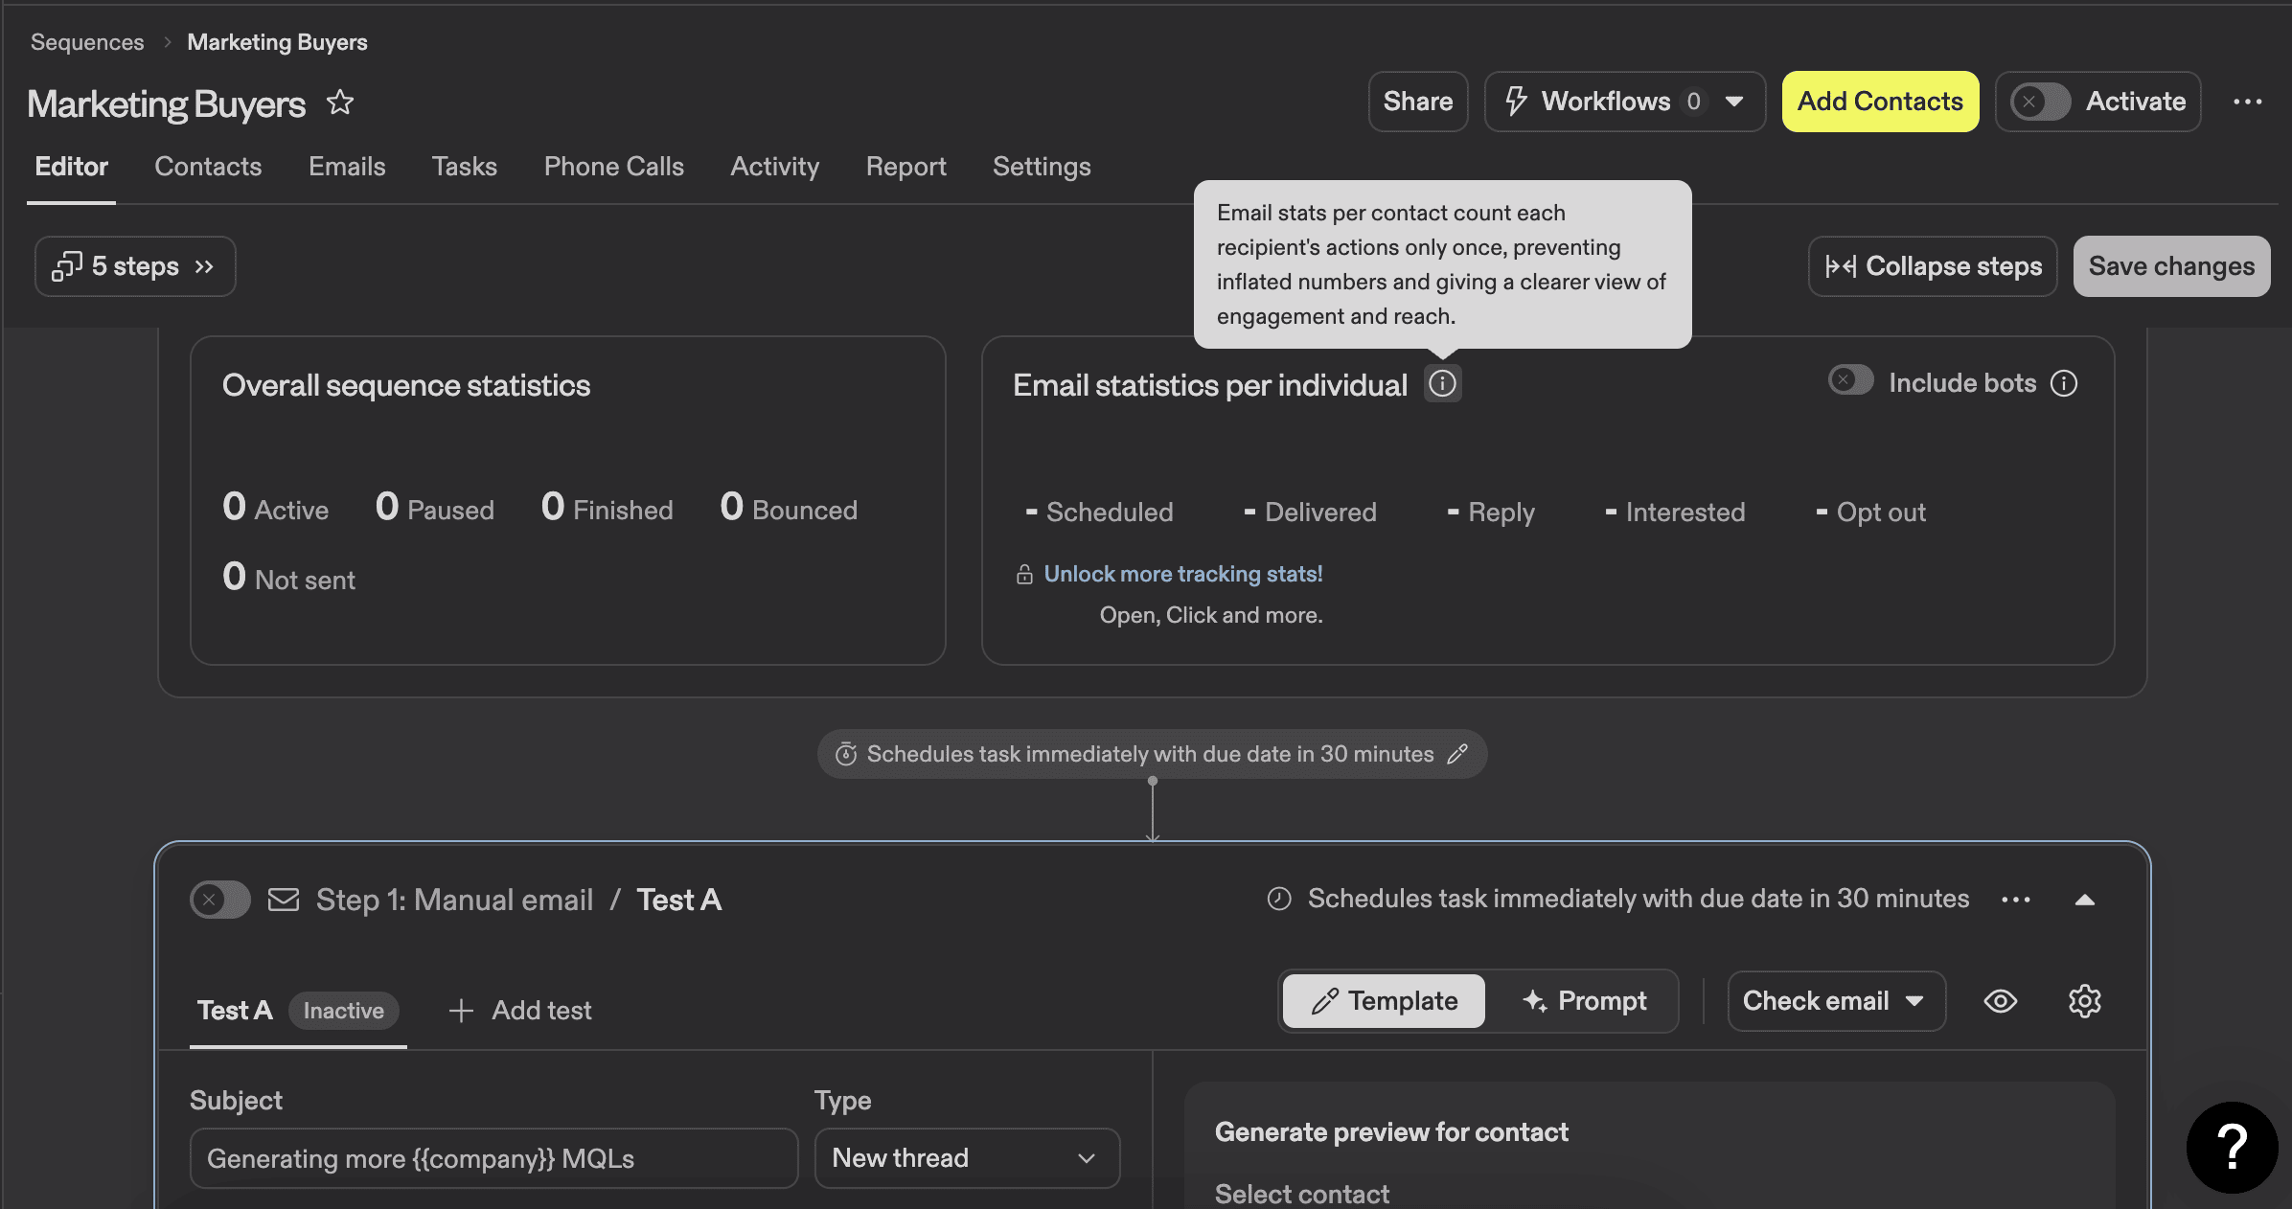Toggle the Activate sequence switch

pos(2040,102)
